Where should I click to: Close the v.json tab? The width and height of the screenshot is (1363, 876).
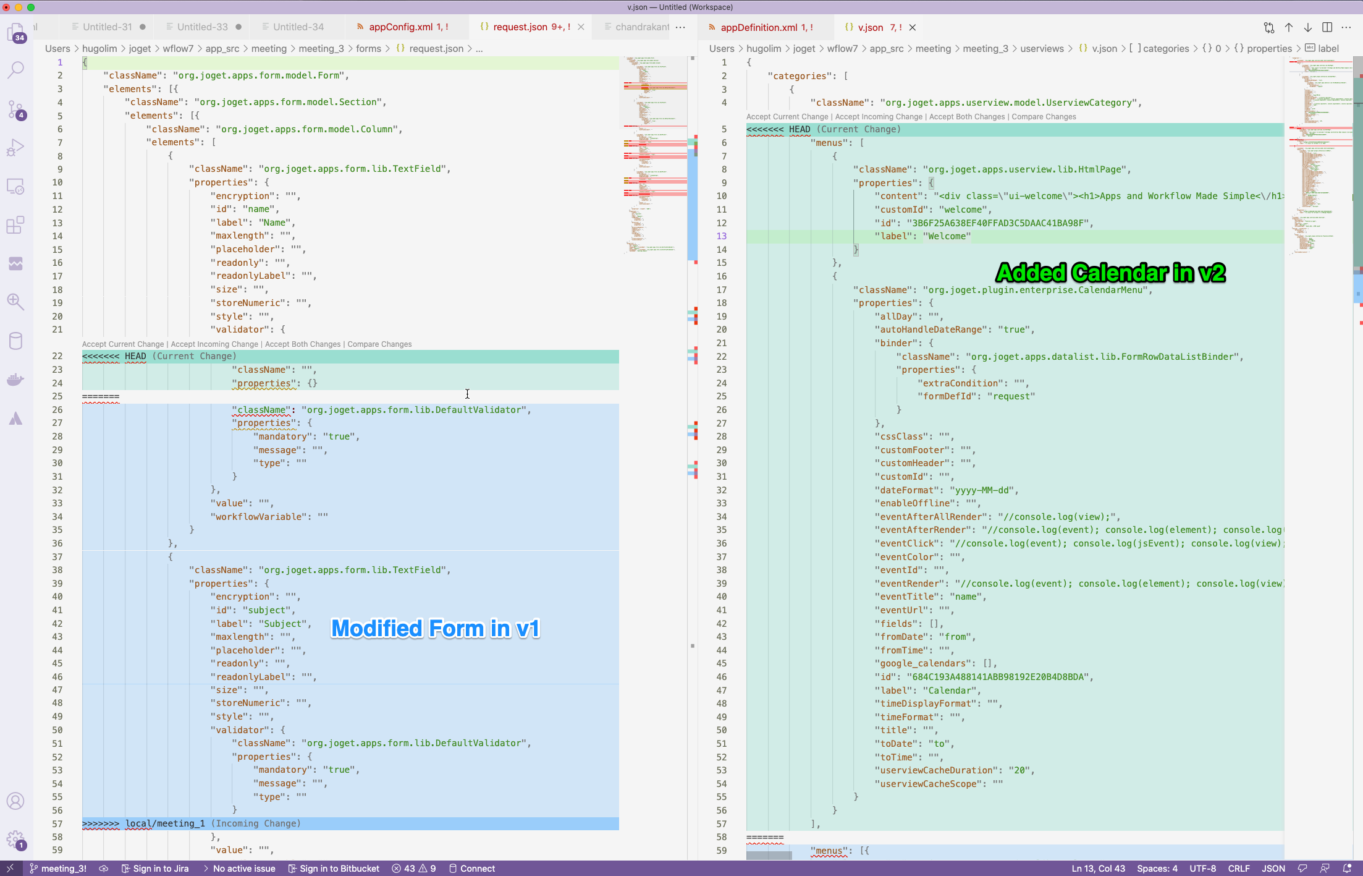913,27
